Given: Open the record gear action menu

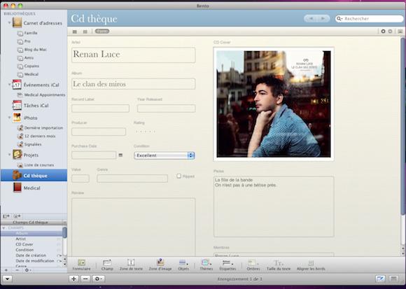Looking at the screenshot, I should (99, 279).
